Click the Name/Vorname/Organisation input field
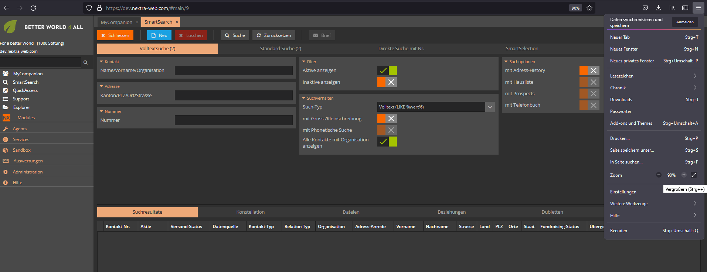The width and height of the screenshot is (707, 272). tap(234, 70)
